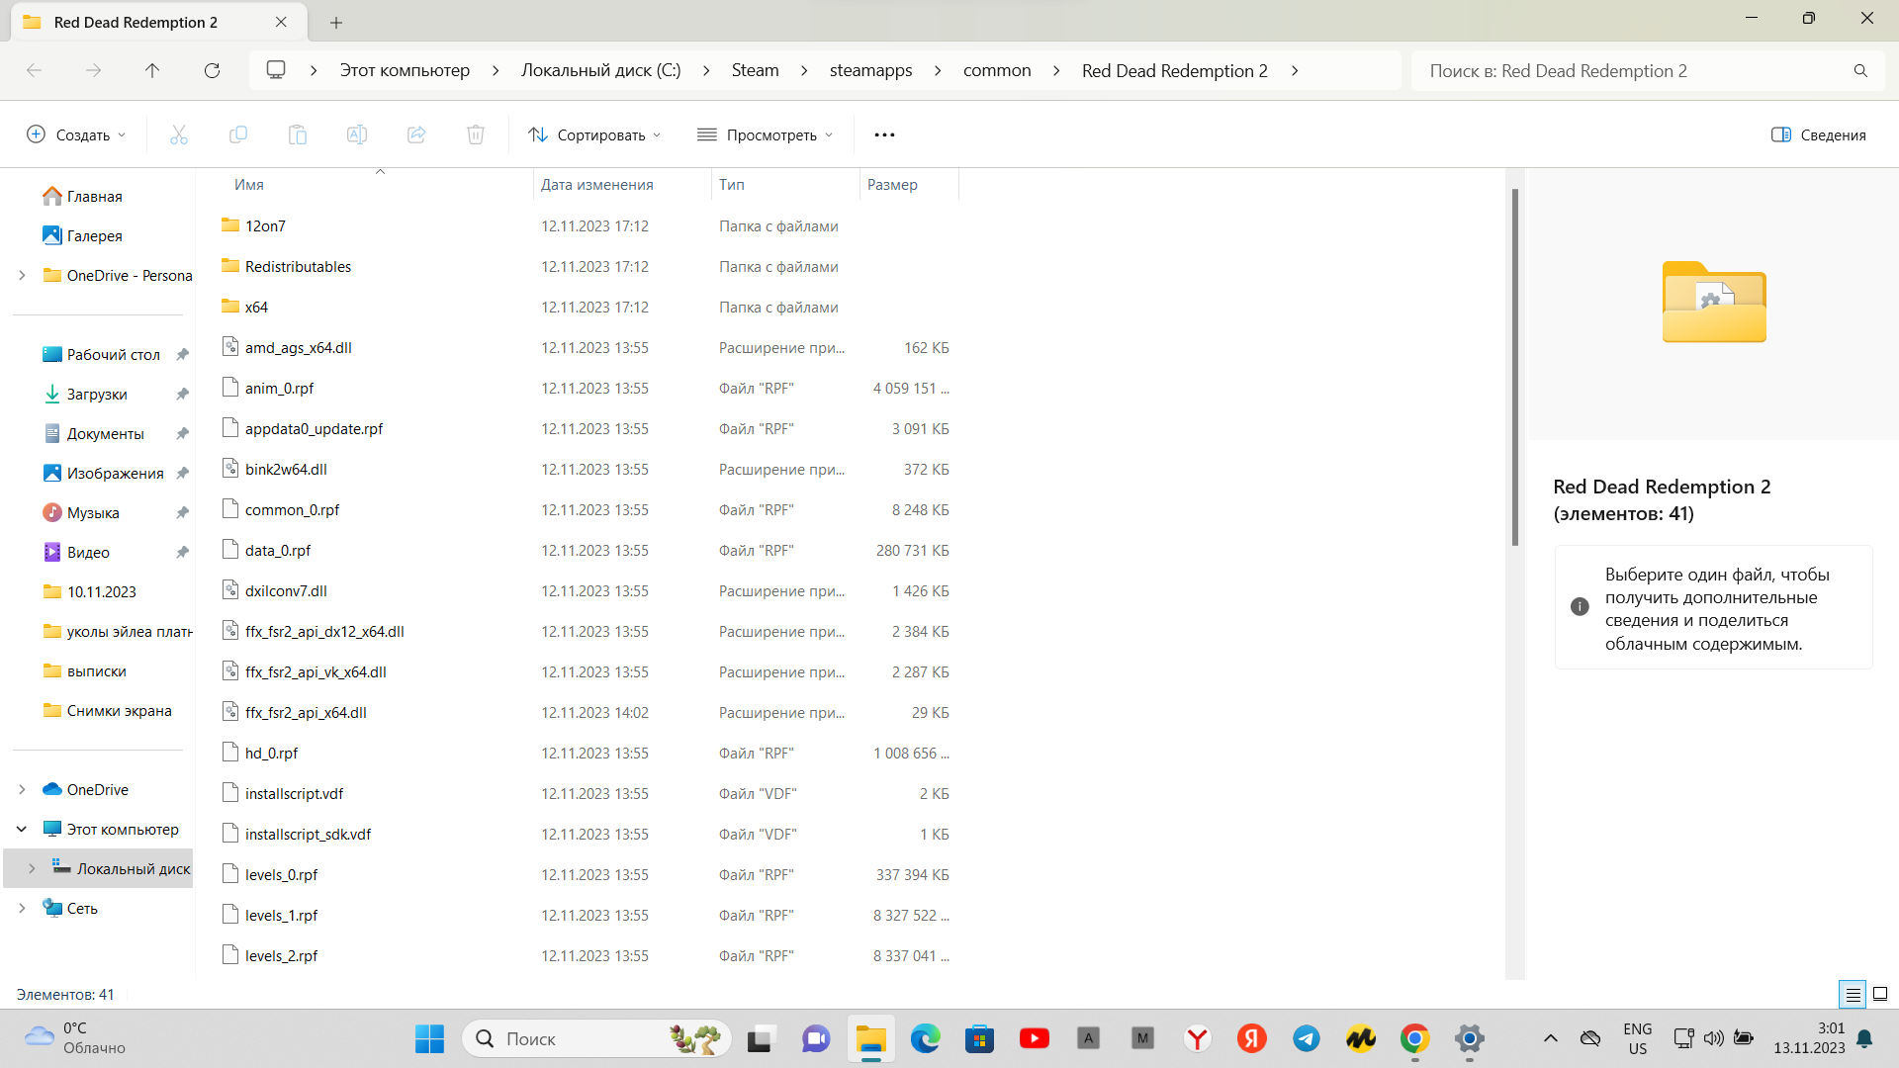Image resolution: width=1899 pixels, height=1068 pixels.
Task: Click the Share icon in toolbar
Action: (x=416, y=134)
